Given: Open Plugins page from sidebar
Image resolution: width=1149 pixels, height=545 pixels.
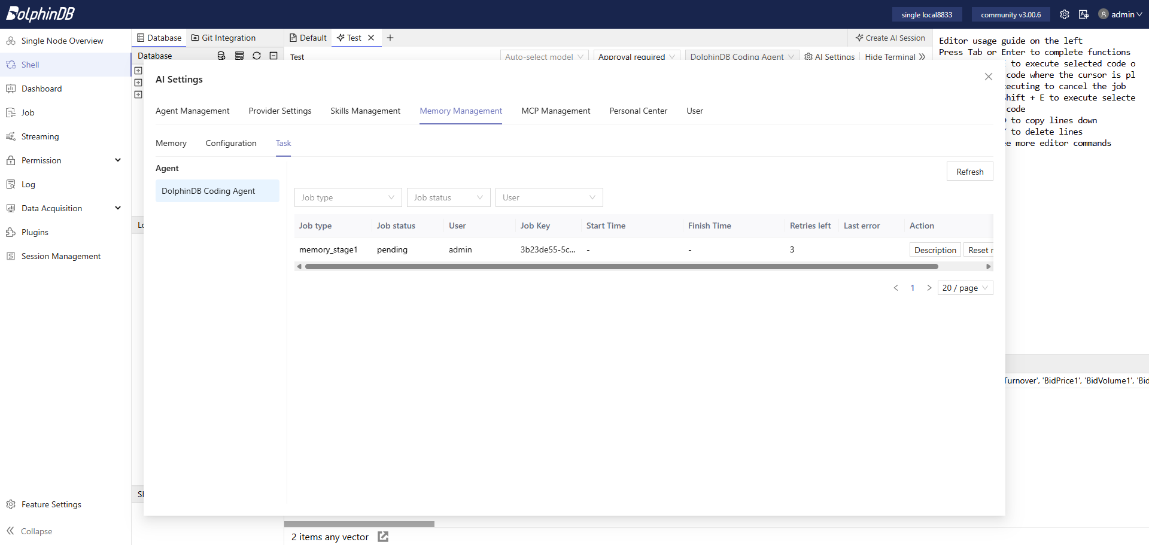Looking at the screenshot, I should [x=35, y=232].
